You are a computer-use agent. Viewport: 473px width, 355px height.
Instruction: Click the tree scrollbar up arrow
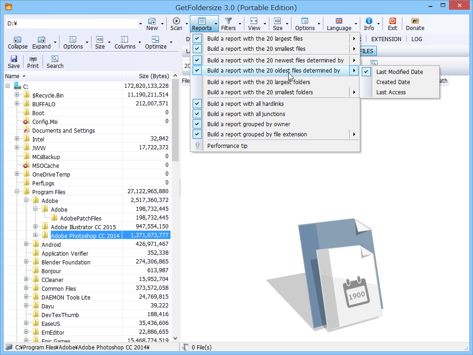tap(175, 76)
